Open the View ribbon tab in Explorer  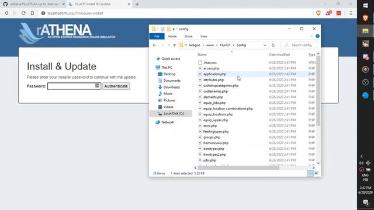204,36
